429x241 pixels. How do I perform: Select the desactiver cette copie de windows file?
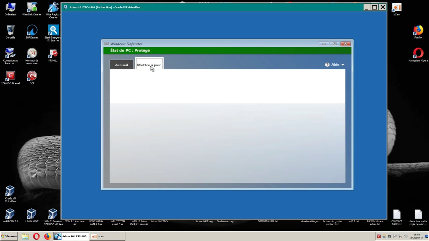coord(418,217)
